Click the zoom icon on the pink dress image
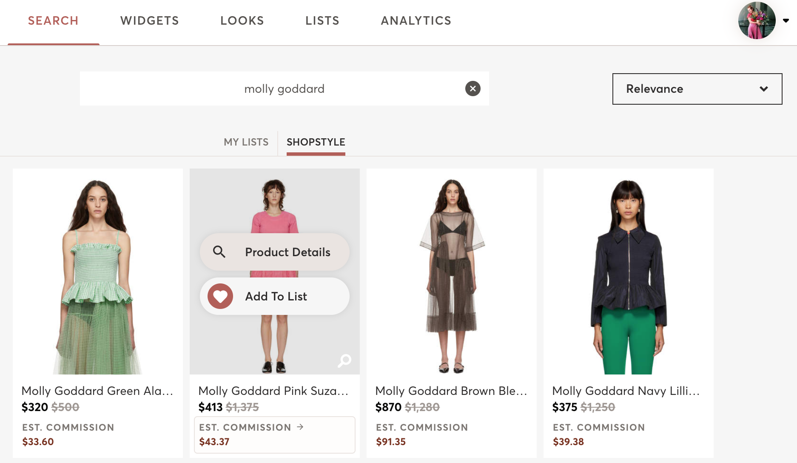 tap(344, 360)
